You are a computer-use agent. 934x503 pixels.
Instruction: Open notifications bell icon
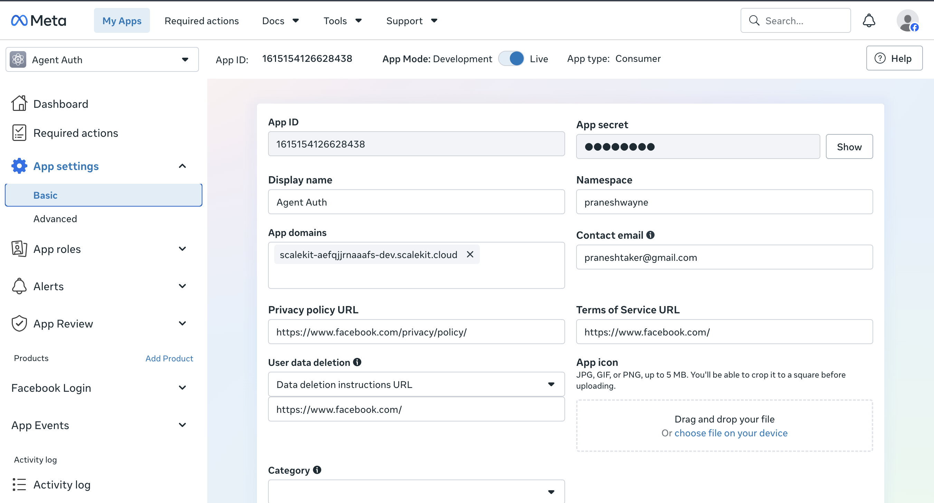(869, 21)
